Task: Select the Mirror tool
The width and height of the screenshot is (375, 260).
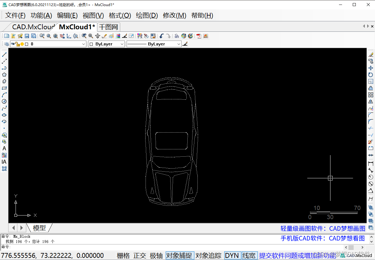Action: pyautogui.click(x=371, y=102)
